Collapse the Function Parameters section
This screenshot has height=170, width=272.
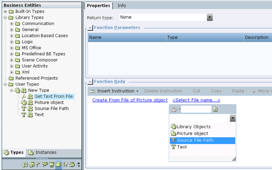(90, 28)
